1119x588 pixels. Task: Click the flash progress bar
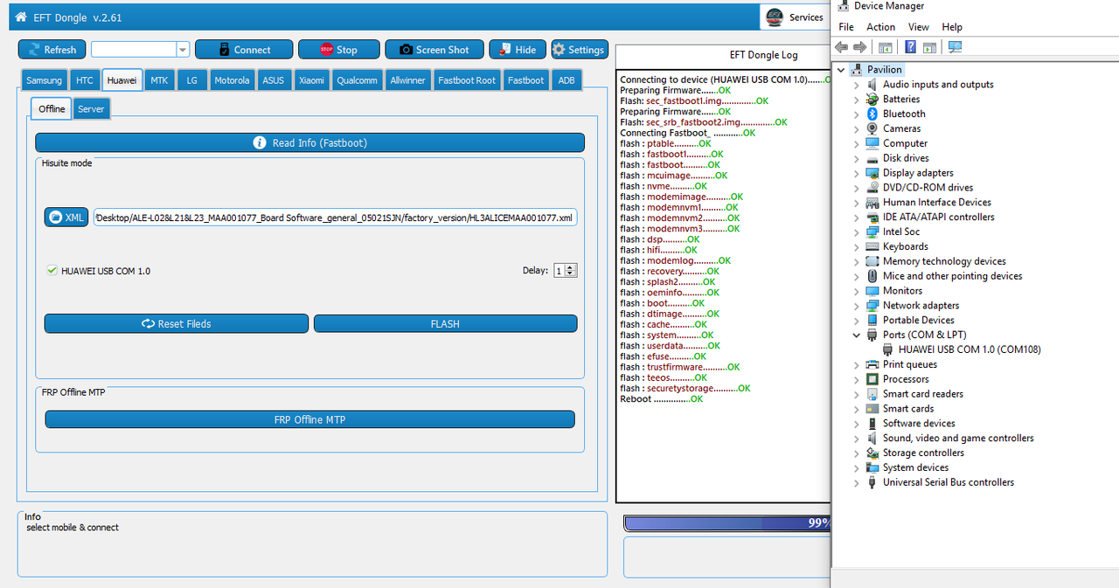[x=726, y=522]
